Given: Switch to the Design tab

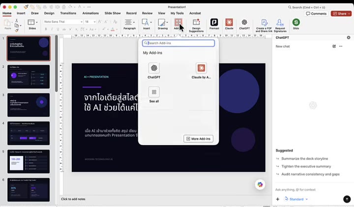Looking at the screenshot, I should click(49, 13).
